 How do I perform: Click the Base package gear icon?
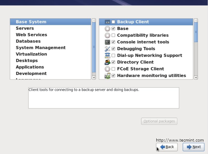(x=107, y=29)
